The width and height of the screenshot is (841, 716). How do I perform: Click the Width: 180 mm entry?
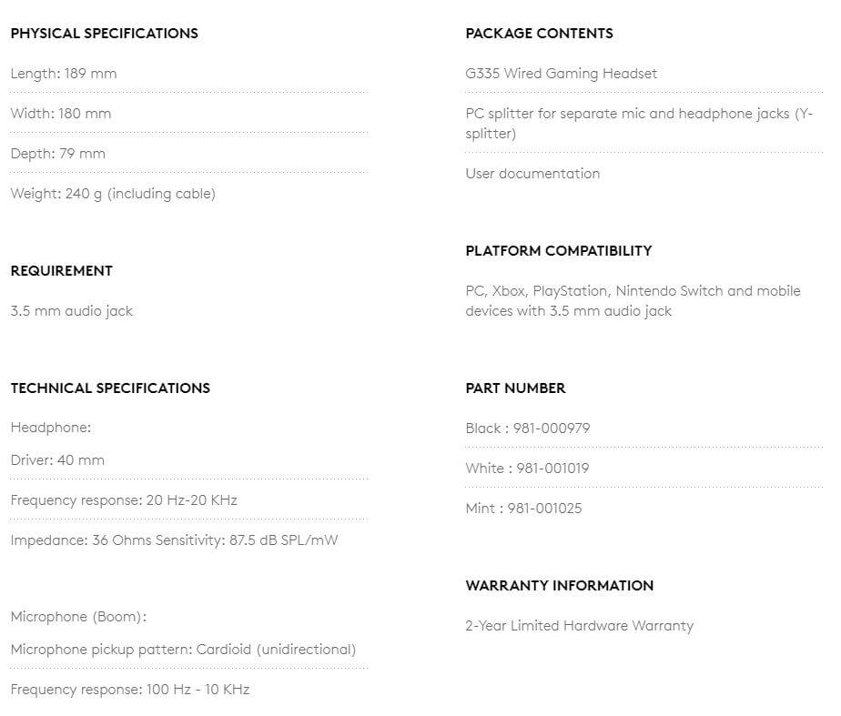[61, 114]
